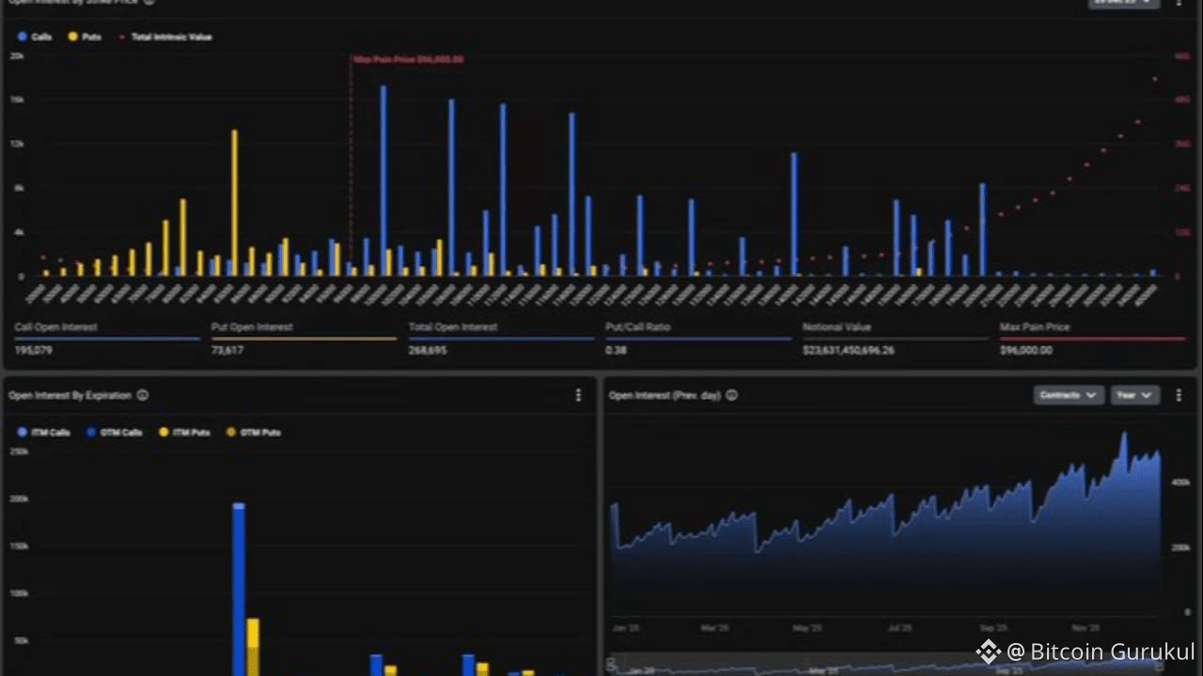
Task: Open the strike price chart's three-dot menu
Action: [x=1179, y=3]
